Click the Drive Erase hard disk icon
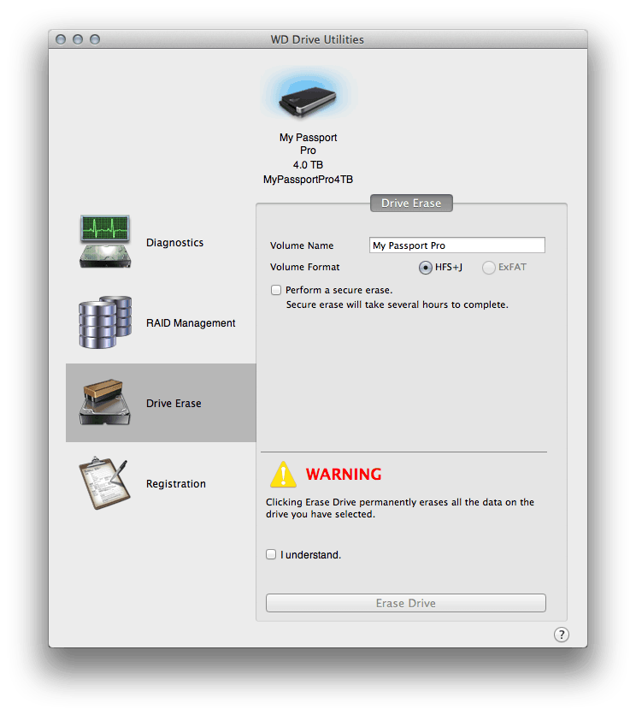The height and width of the screenshot is (715, 636). click(x=106, y=403)
